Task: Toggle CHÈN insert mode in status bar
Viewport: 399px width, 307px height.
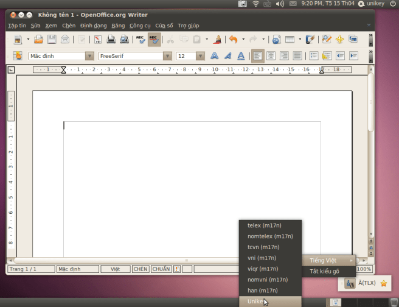Action: coord(141,269)
